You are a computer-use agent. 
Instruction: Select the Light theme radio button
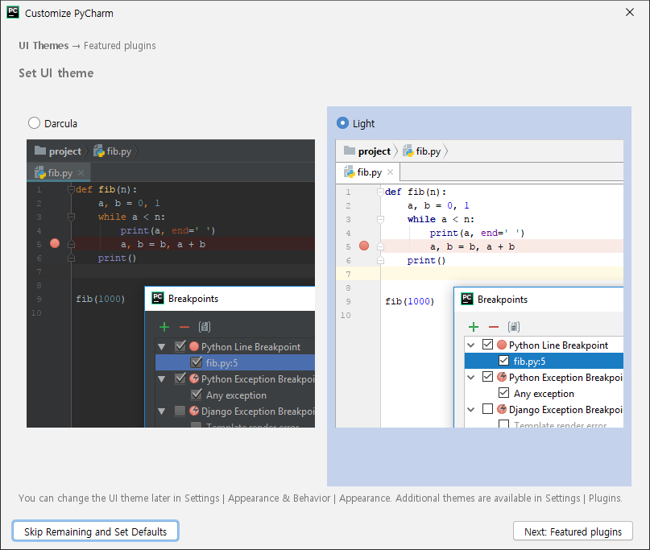pos(342,123)
